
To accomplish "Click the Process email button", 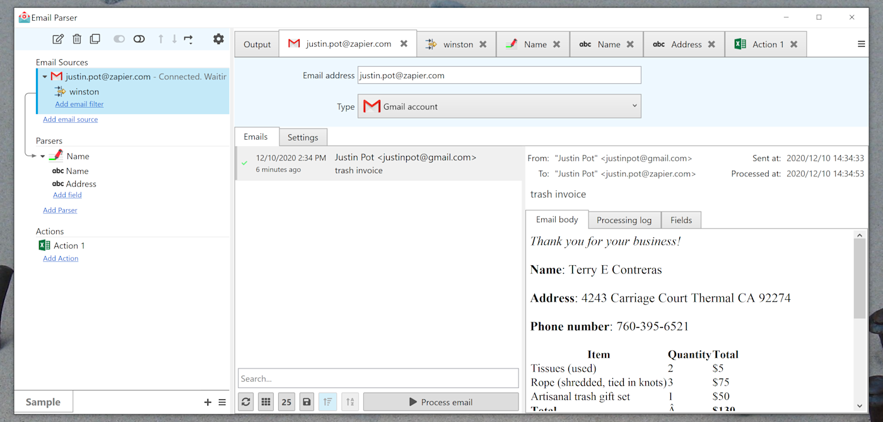I will (441, 402).
